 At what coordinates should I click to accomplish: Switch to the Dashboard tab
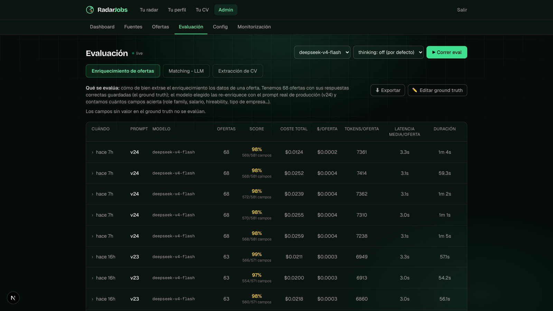point(102,27)
